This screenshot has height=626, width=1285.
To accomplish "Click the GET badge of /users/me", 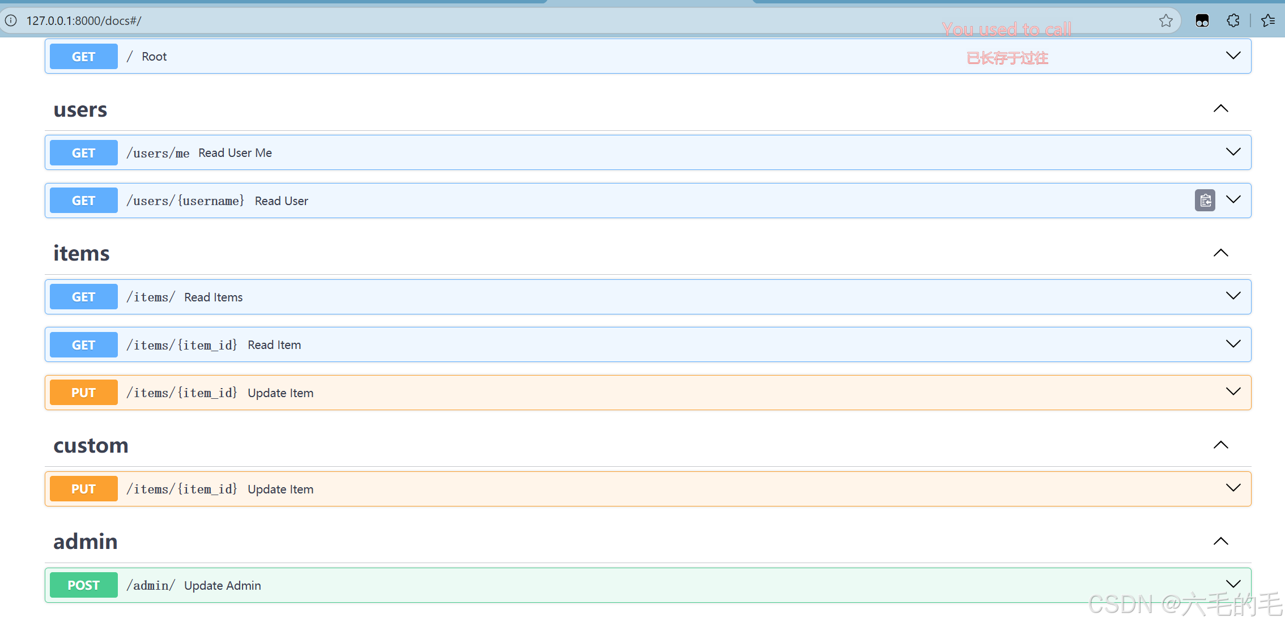I will coord(84,153).
